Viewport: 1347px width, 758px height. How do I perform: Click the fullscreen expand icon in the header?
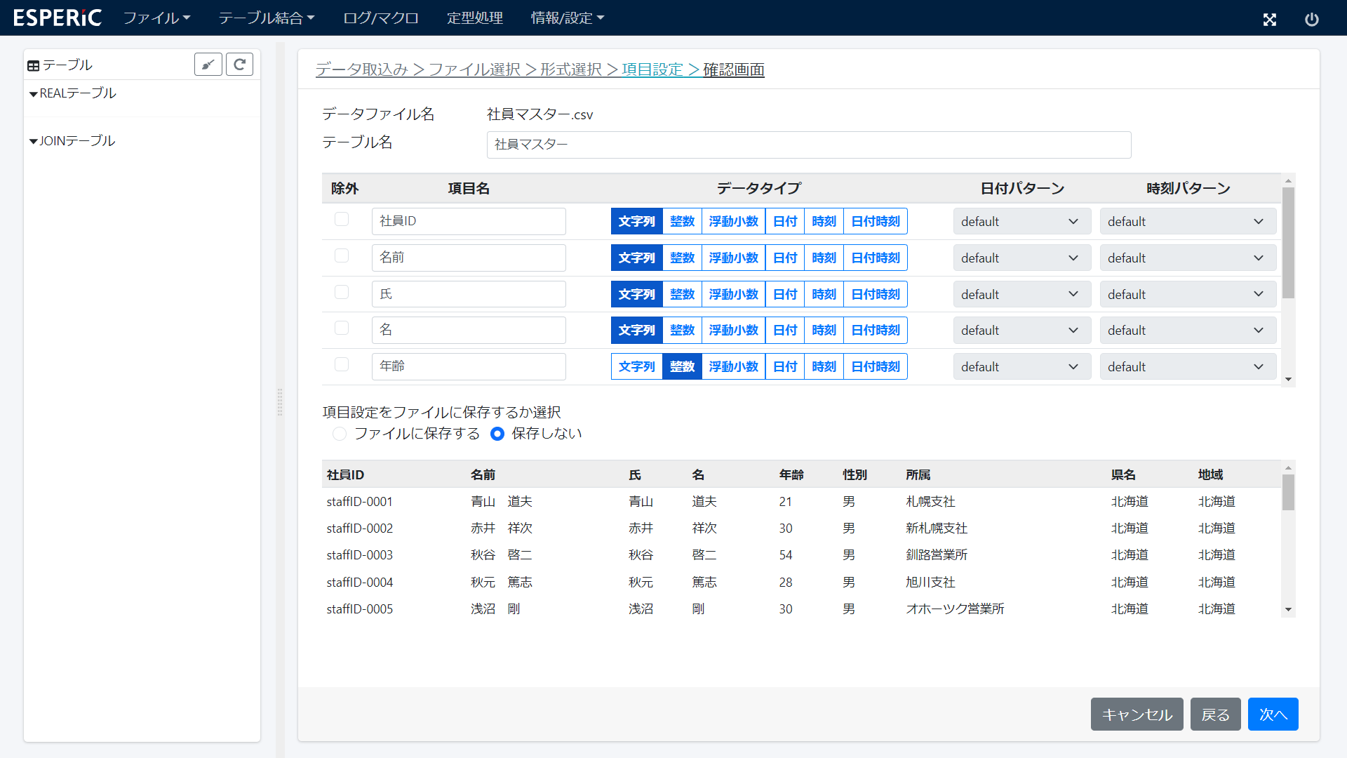pos(1270,20)
